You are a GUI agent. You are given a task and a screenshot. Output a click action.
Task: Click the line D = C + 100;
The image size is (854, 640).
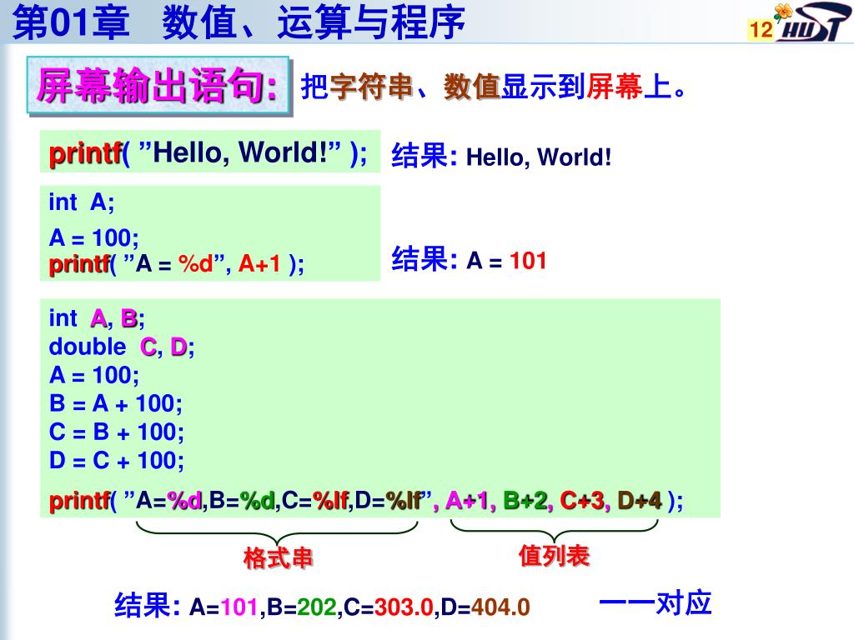click(117, 460)
